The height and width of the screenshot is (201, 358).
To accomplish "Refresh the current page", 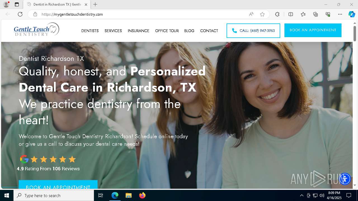I will click(x=20, y=14).
